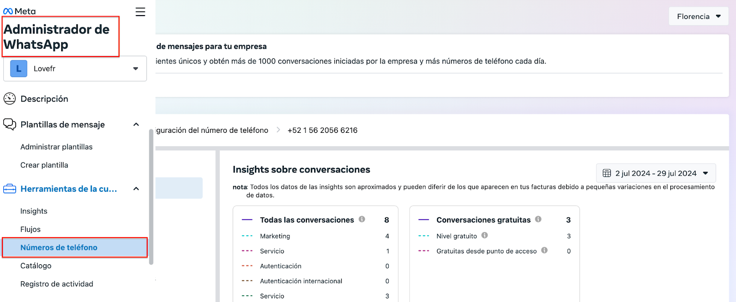
Task: Click the Plantillas de mensaje chat icon
Action: click(10, 124)
